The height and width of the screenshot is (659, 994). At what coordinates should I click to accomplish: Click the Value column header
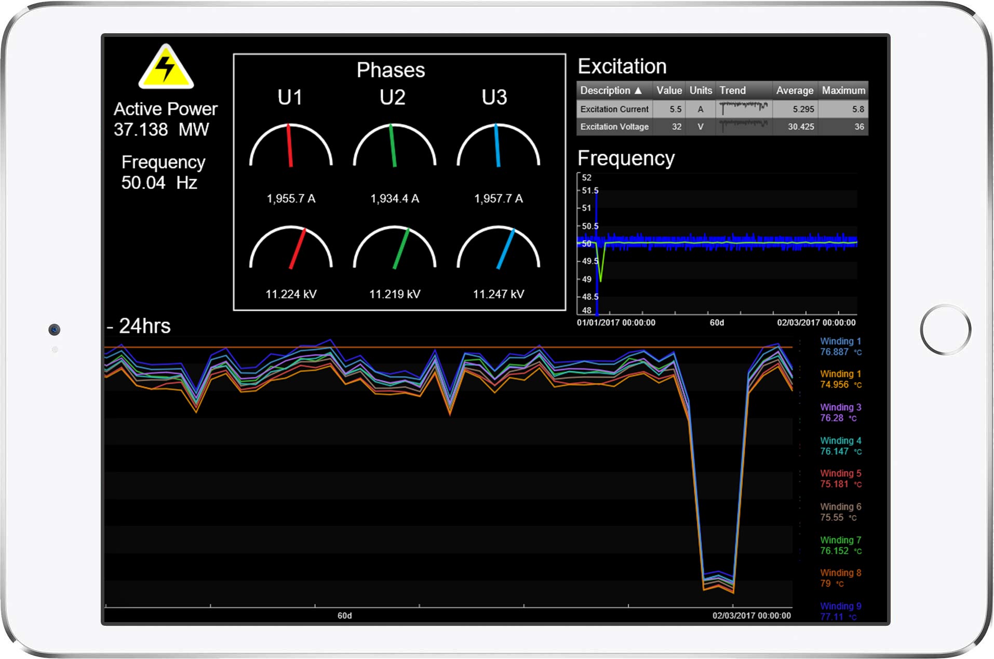pos(669,90)
